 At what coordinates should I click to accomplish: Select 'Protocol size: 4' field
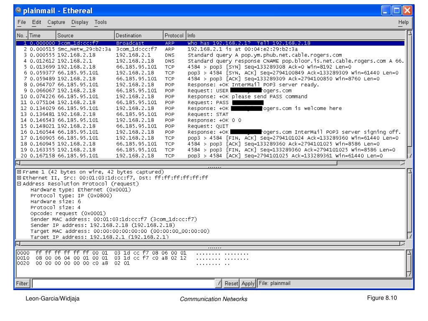point(56,208)
